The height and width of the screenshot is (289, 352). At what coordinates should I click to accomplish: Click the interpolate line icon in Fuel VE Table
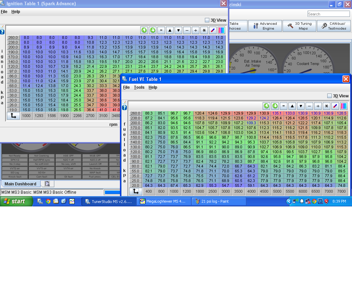click(335, 106)
